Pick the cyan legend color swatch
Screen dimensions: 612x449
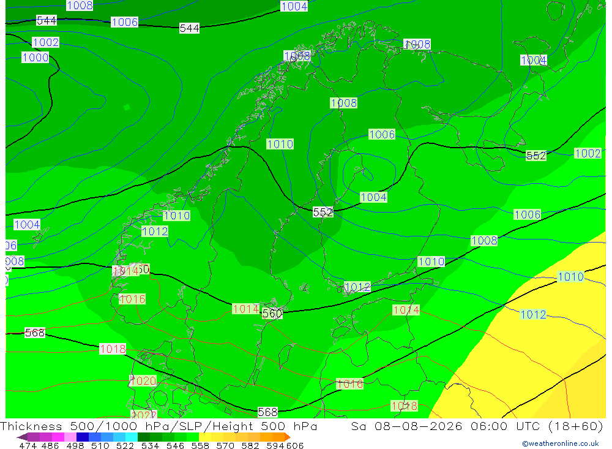point(132,437)
